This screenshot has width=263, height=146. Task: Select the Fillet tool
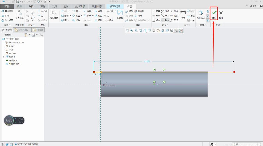87,11
